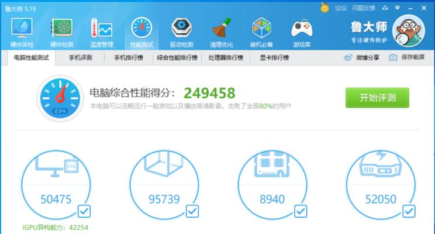
Task: Uncheck the processor test checkbox under 50475
Action: 84,211
